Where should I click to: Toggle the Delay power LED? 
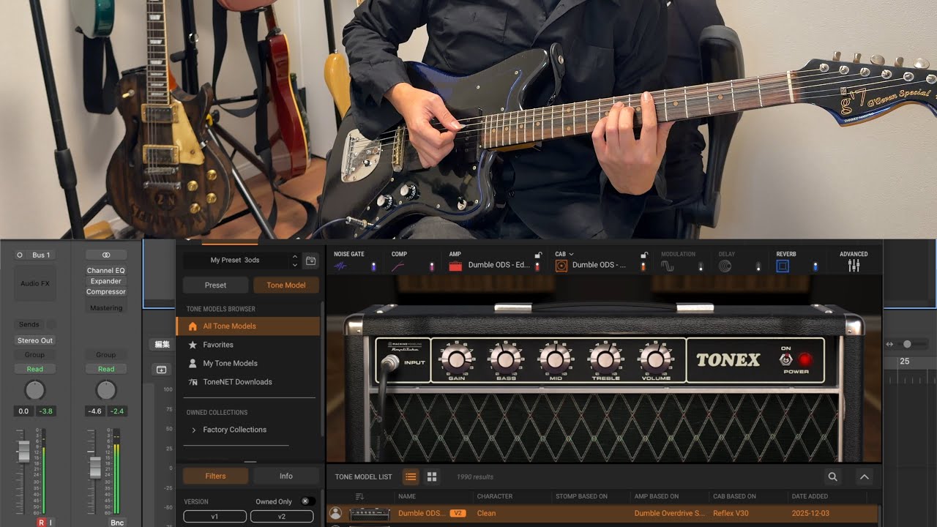tap(758, 266)
